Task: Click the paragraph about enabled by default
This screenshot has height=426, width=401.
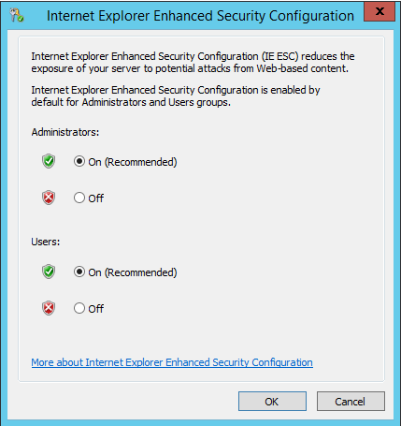Action: pos(176,96)
